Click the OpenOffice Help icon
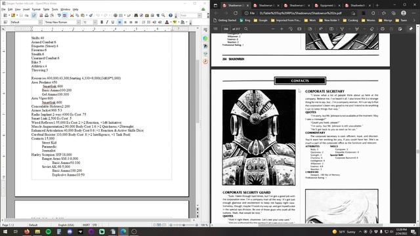Image resolution: width=420 pixels, height=236 pixels. [171, 16]
